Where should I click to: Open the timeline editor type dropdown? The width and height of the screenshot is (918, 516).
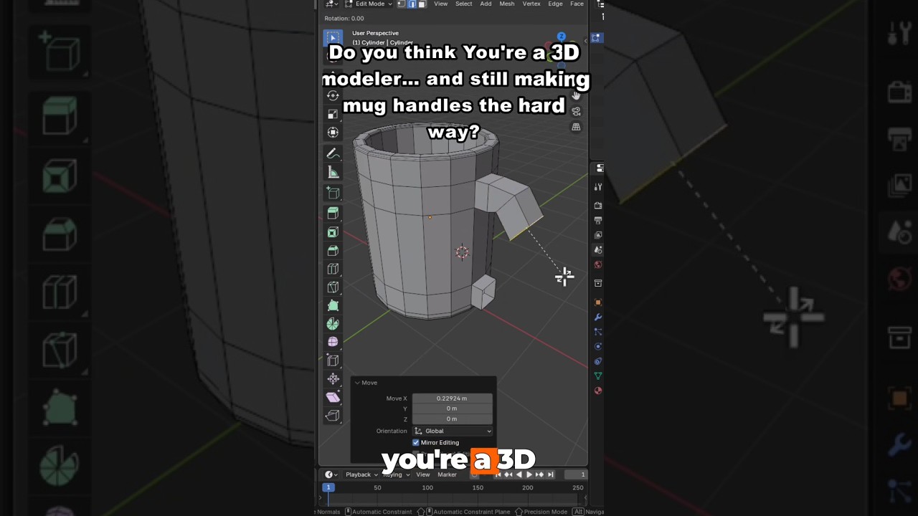click(x=331, y=474)
